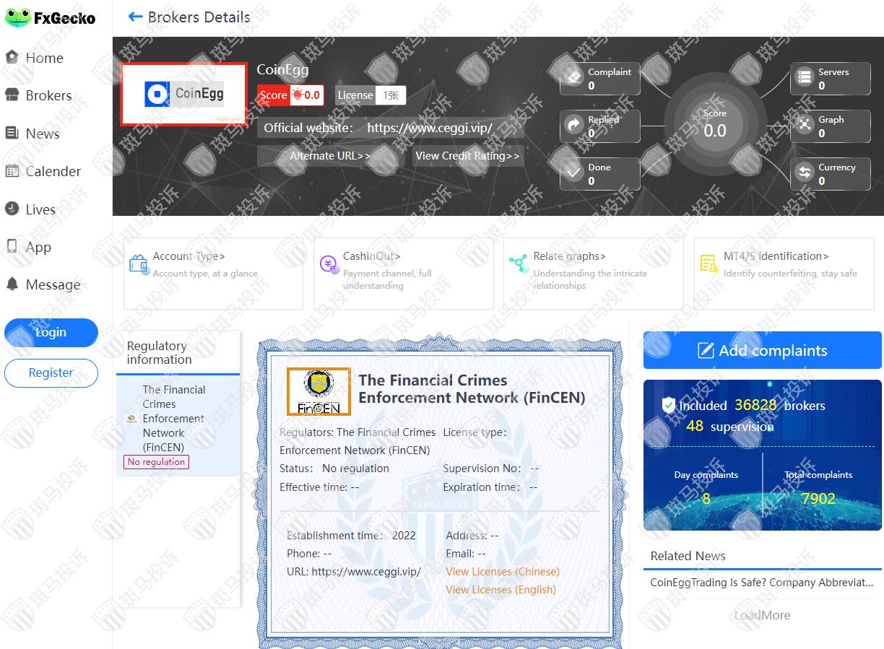
Task: Click the Replied arrow icon
Action: (573, 126)
